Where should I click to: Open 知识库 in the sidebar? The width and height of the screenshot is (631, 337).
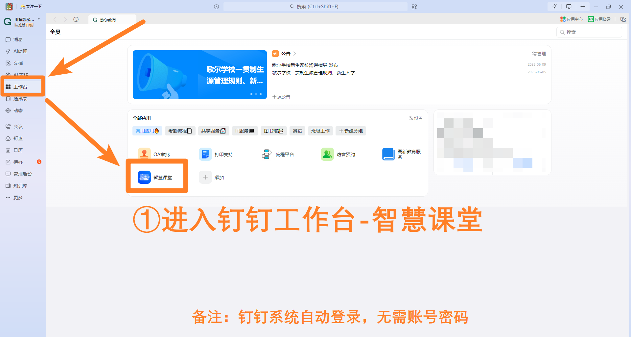(20, 186)
